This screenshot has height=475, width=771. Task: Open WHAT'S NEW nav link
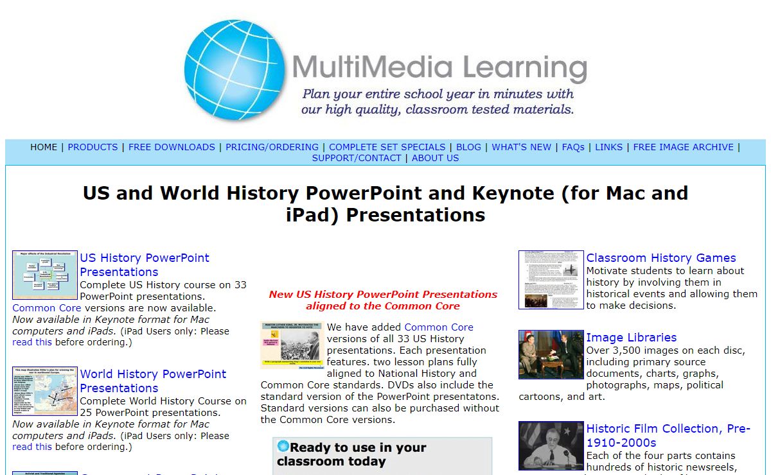point(521,147)
